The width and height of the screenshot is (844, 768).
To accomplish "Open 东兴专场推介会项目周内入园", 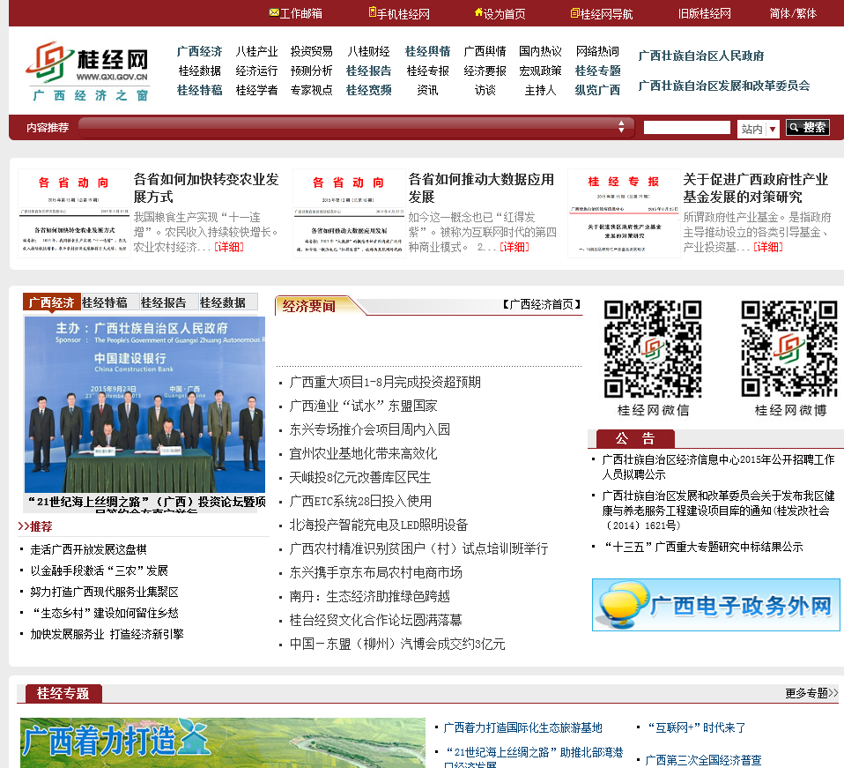I will tap(369, 429).
